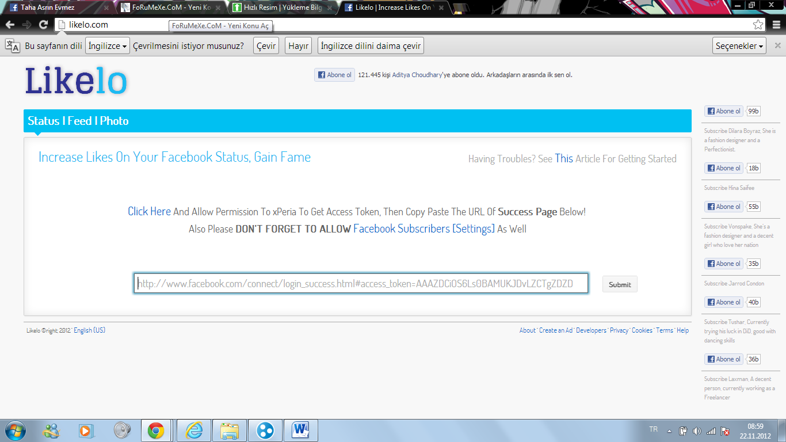Reload the likelo.com page

43,25
